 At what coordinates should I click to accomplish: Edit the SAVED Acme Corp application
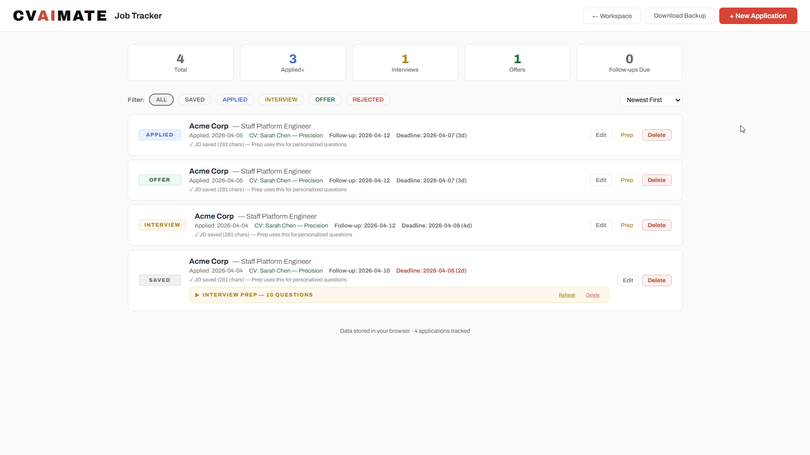click(x=628, y=281)
